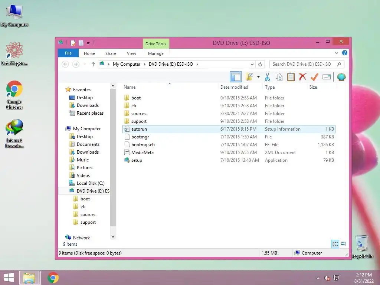The height and width of the screenshot is (285, 380).
Task: Click the orange checkmark Properties icon
Action: tap(314, 77)
